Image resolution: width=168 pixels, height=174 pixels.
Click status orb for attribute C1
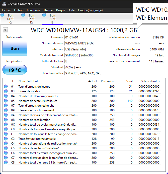pyautogui.click(x=6, y=134)
